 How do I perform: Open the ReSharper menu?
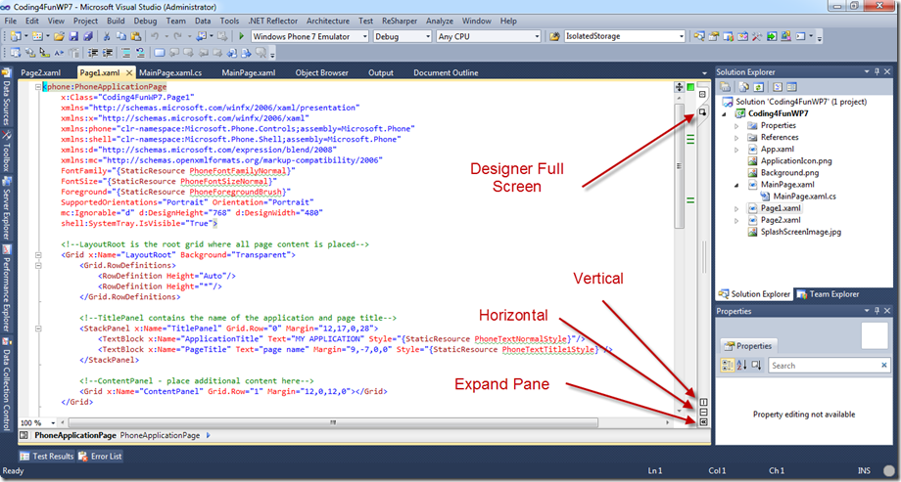point(400,21)
